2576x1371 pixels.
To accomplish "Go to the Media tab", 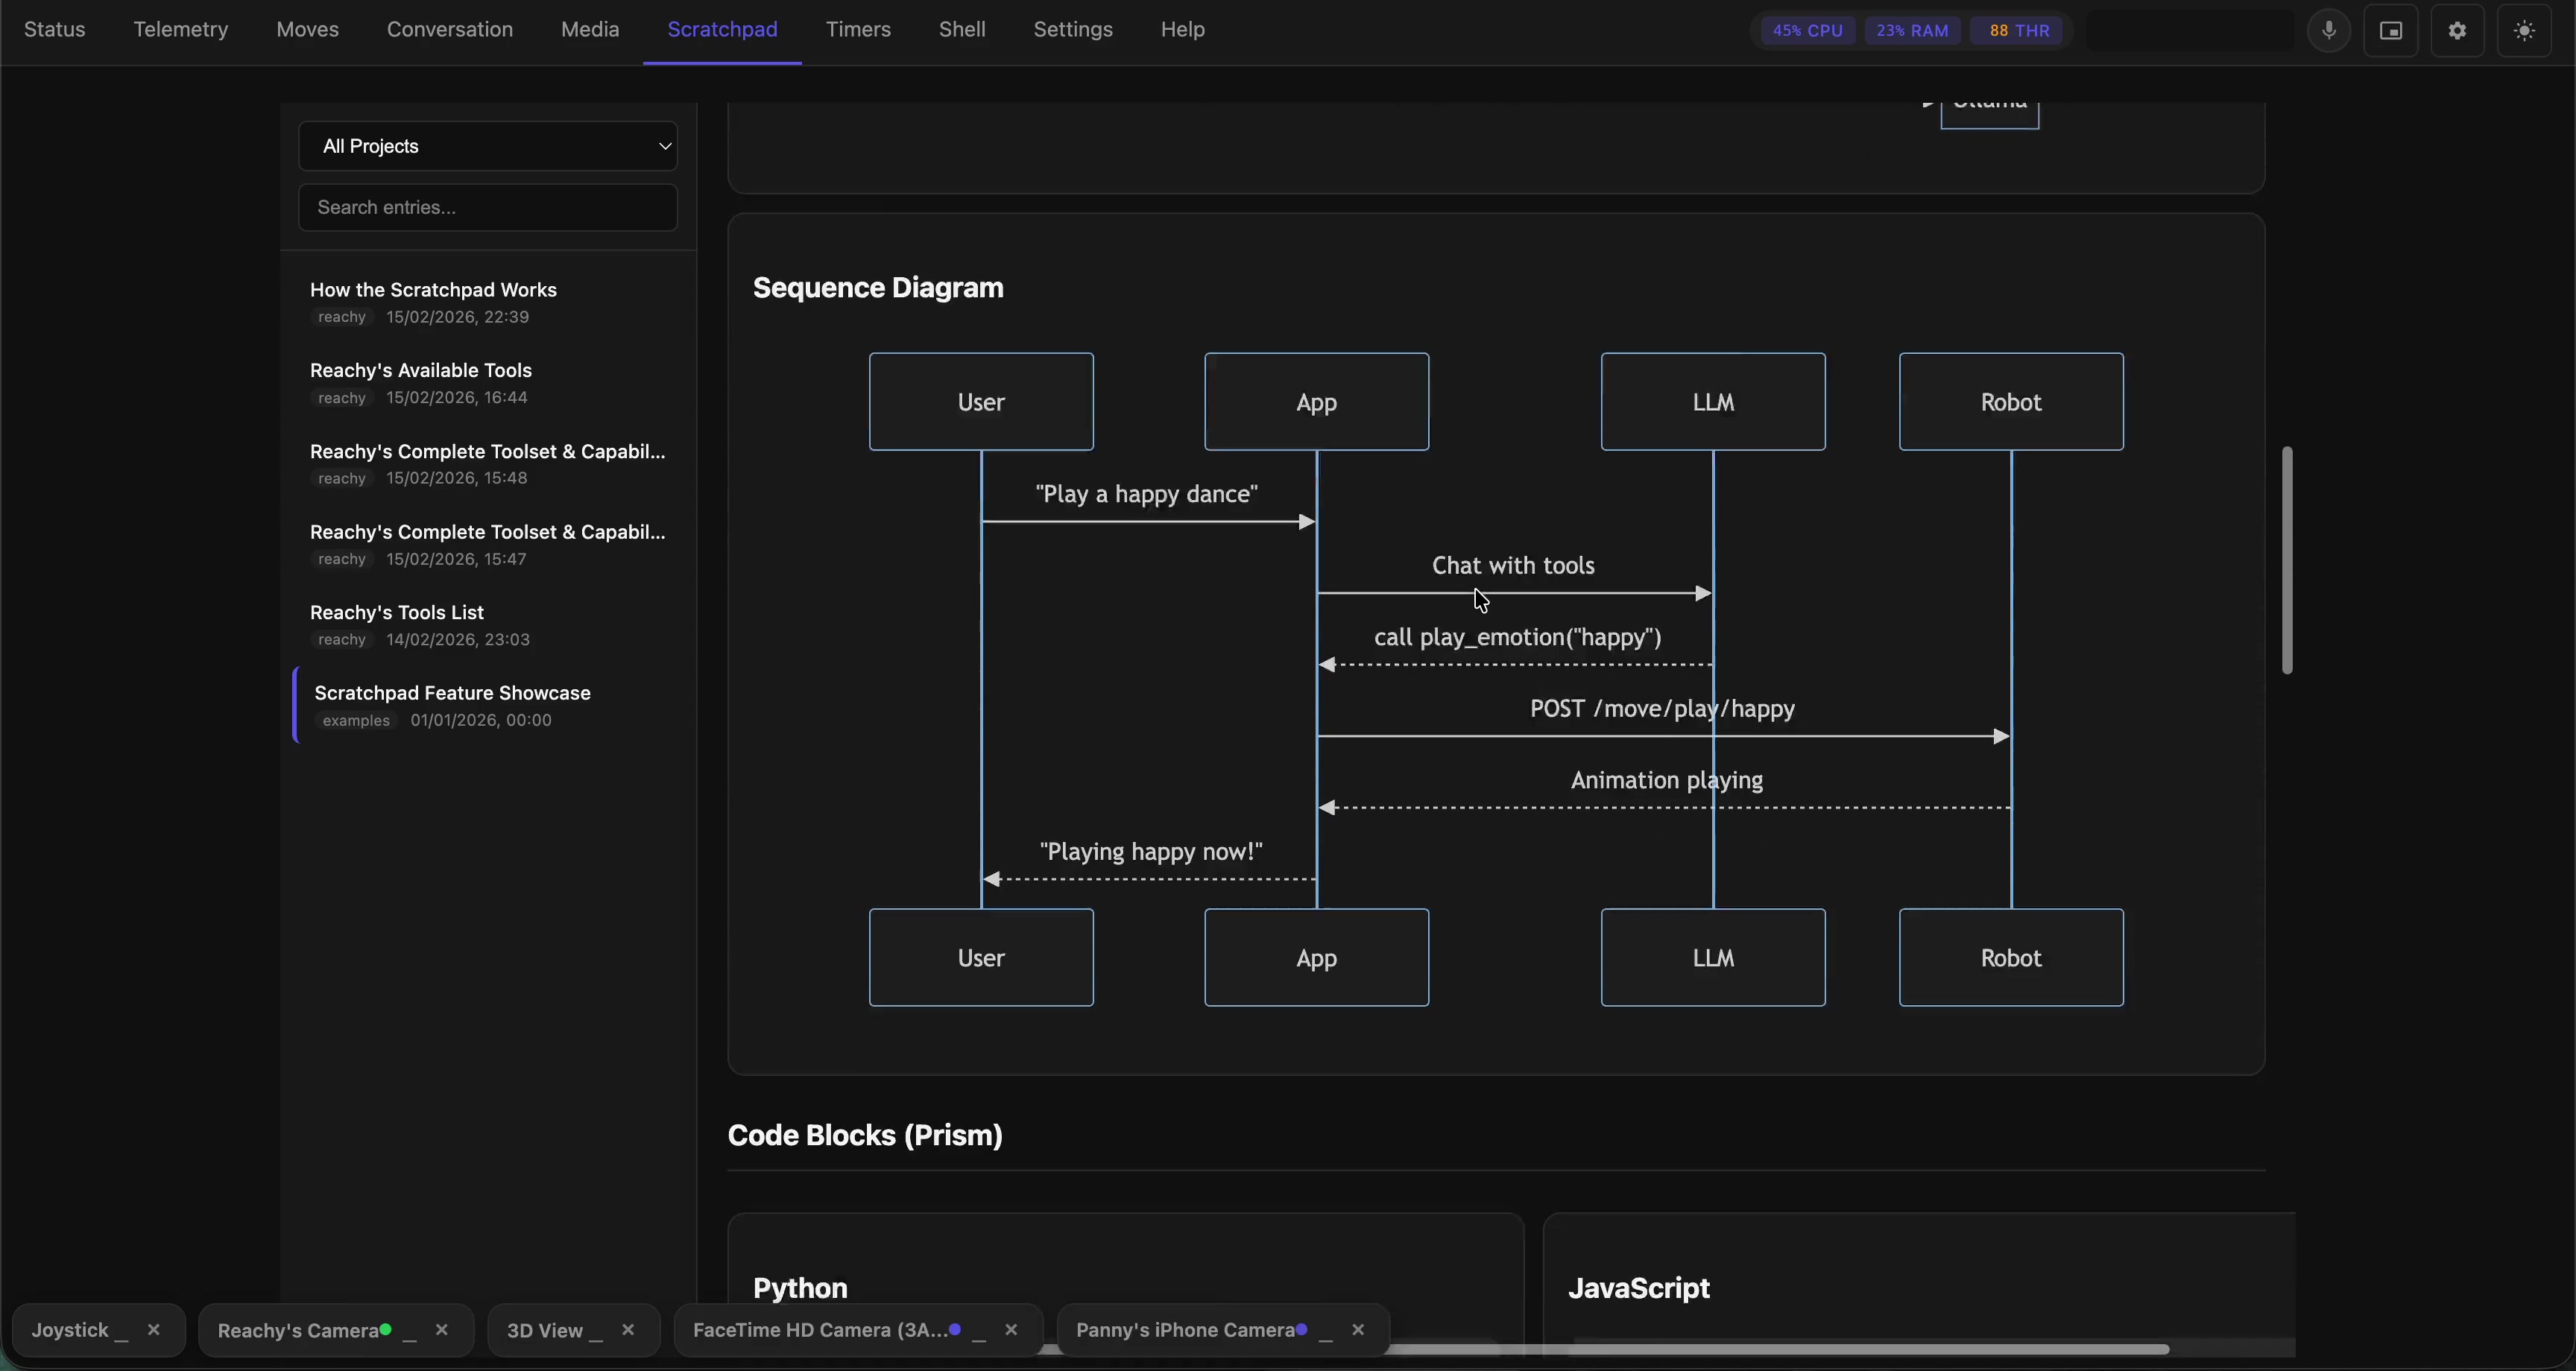I will 590,30.
